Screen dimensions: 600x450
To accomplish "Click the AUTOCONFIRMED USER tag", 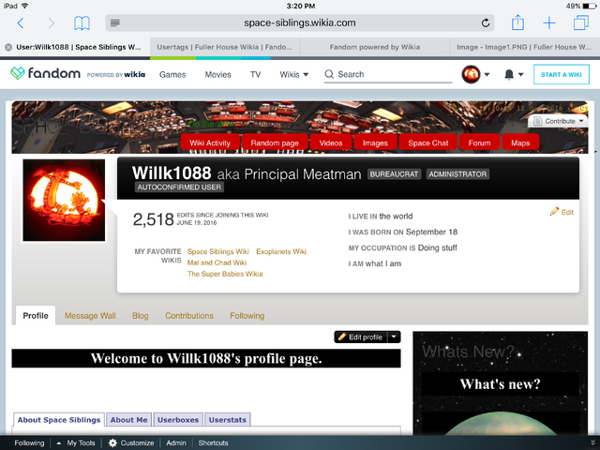I will pyautogui.click(x=179, y=187).
